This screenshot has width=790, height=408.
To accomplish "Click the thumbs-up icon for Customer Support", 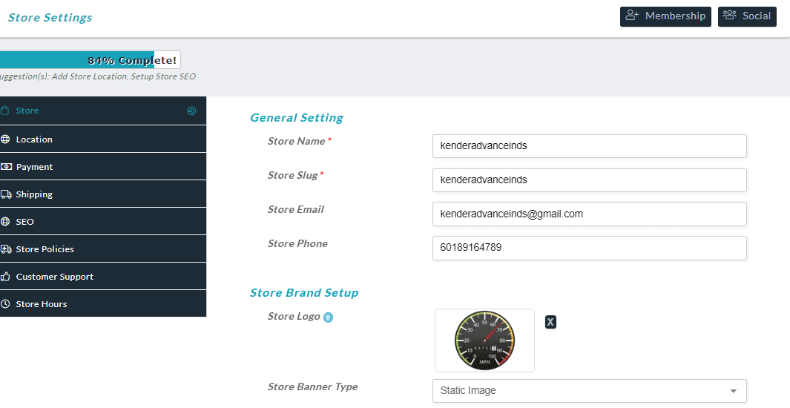I will point(6,277).
